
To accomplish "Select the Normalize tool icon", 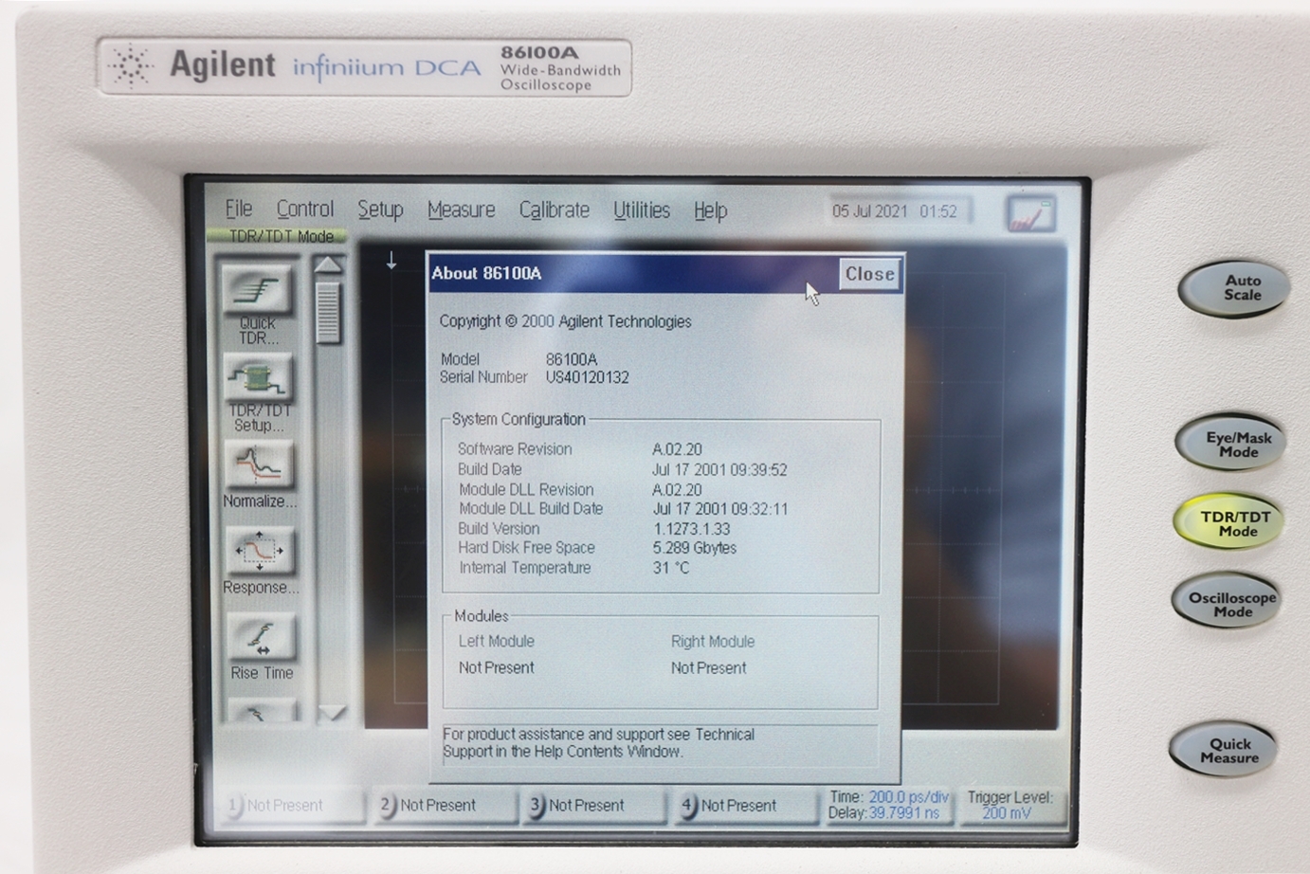I will [x=259, y=464].
